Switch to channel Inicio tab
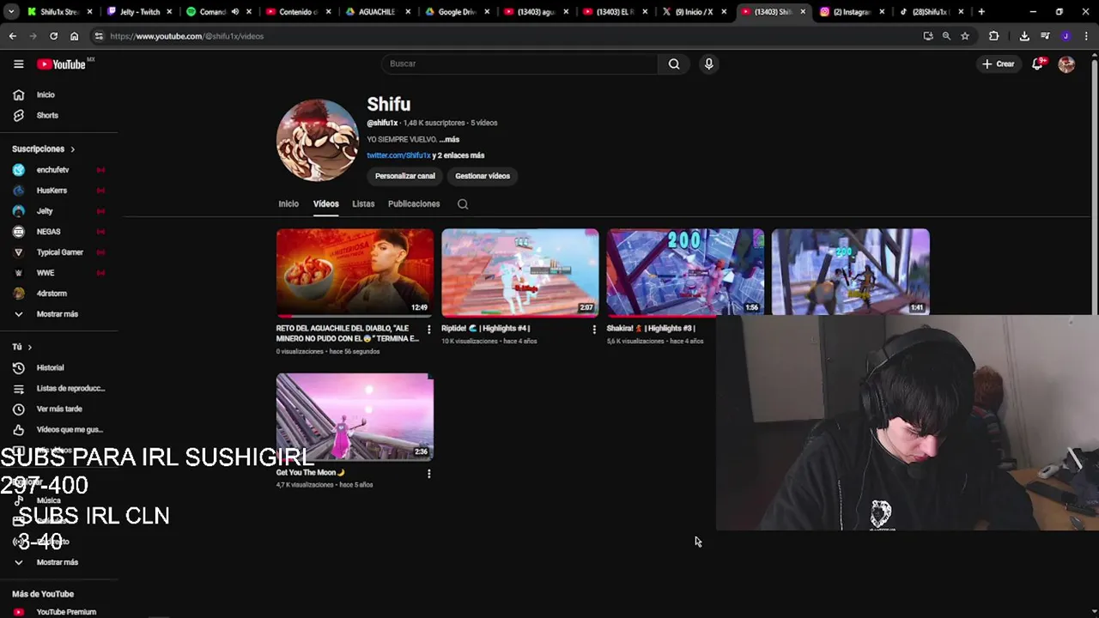This screenshot has width=1099, height=618. pos(288,203)
